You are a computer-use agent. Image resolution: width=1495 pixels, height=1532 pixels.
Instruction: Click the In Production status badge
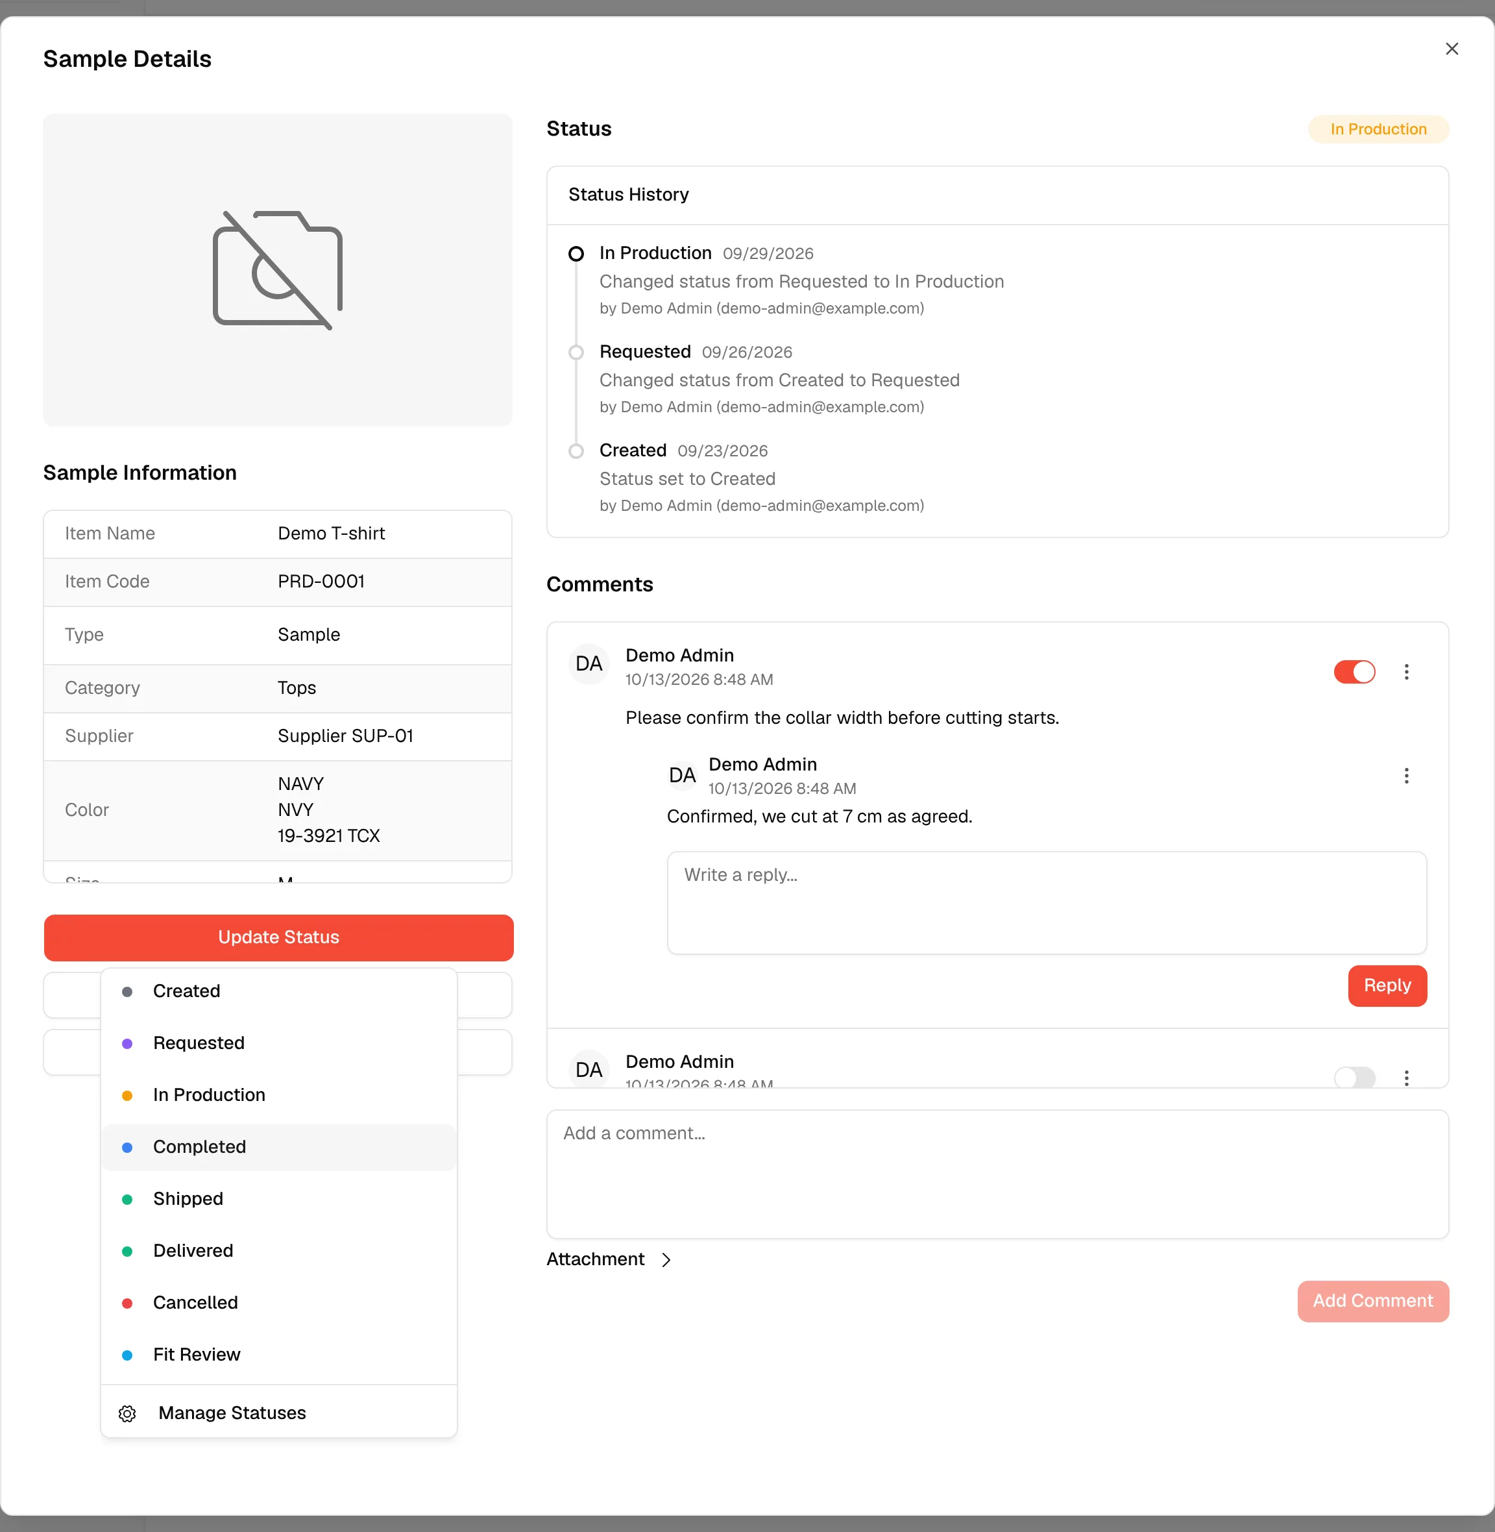[x=1378, y=129]
